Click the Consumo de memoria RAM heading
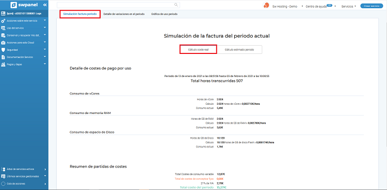 [x=90, y=112]
